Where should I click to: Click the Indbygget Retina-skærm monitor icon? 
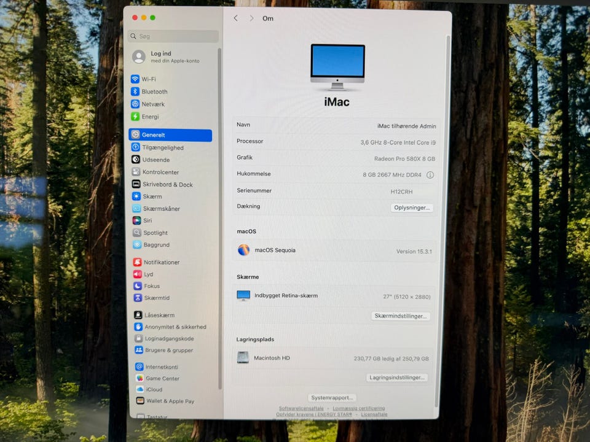243,295
